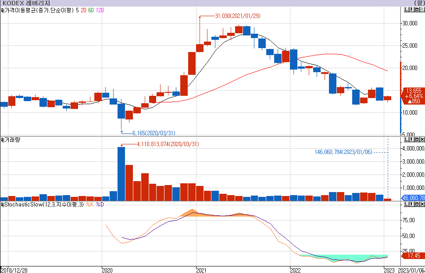Click the 146,060,784(2023/01/06) volume annotation

tap(343, 152)
